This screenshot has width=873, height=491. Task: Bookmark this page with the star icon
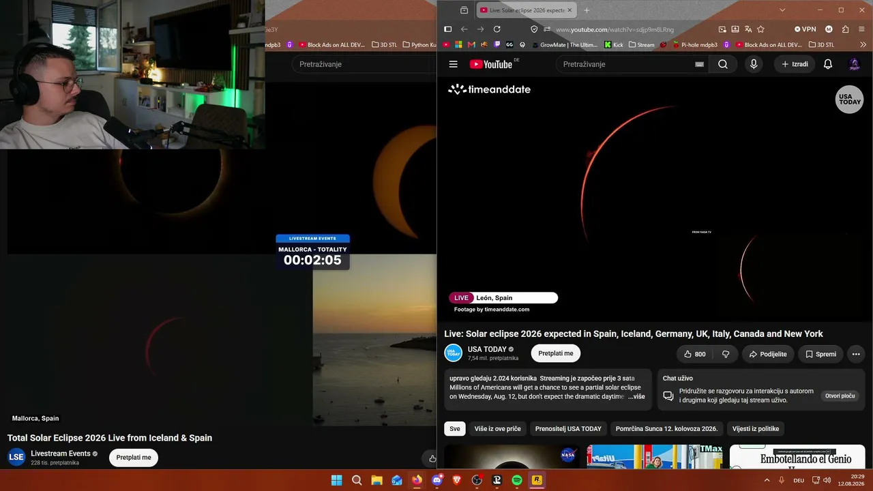pyautogui.click(x=761, y=29)
